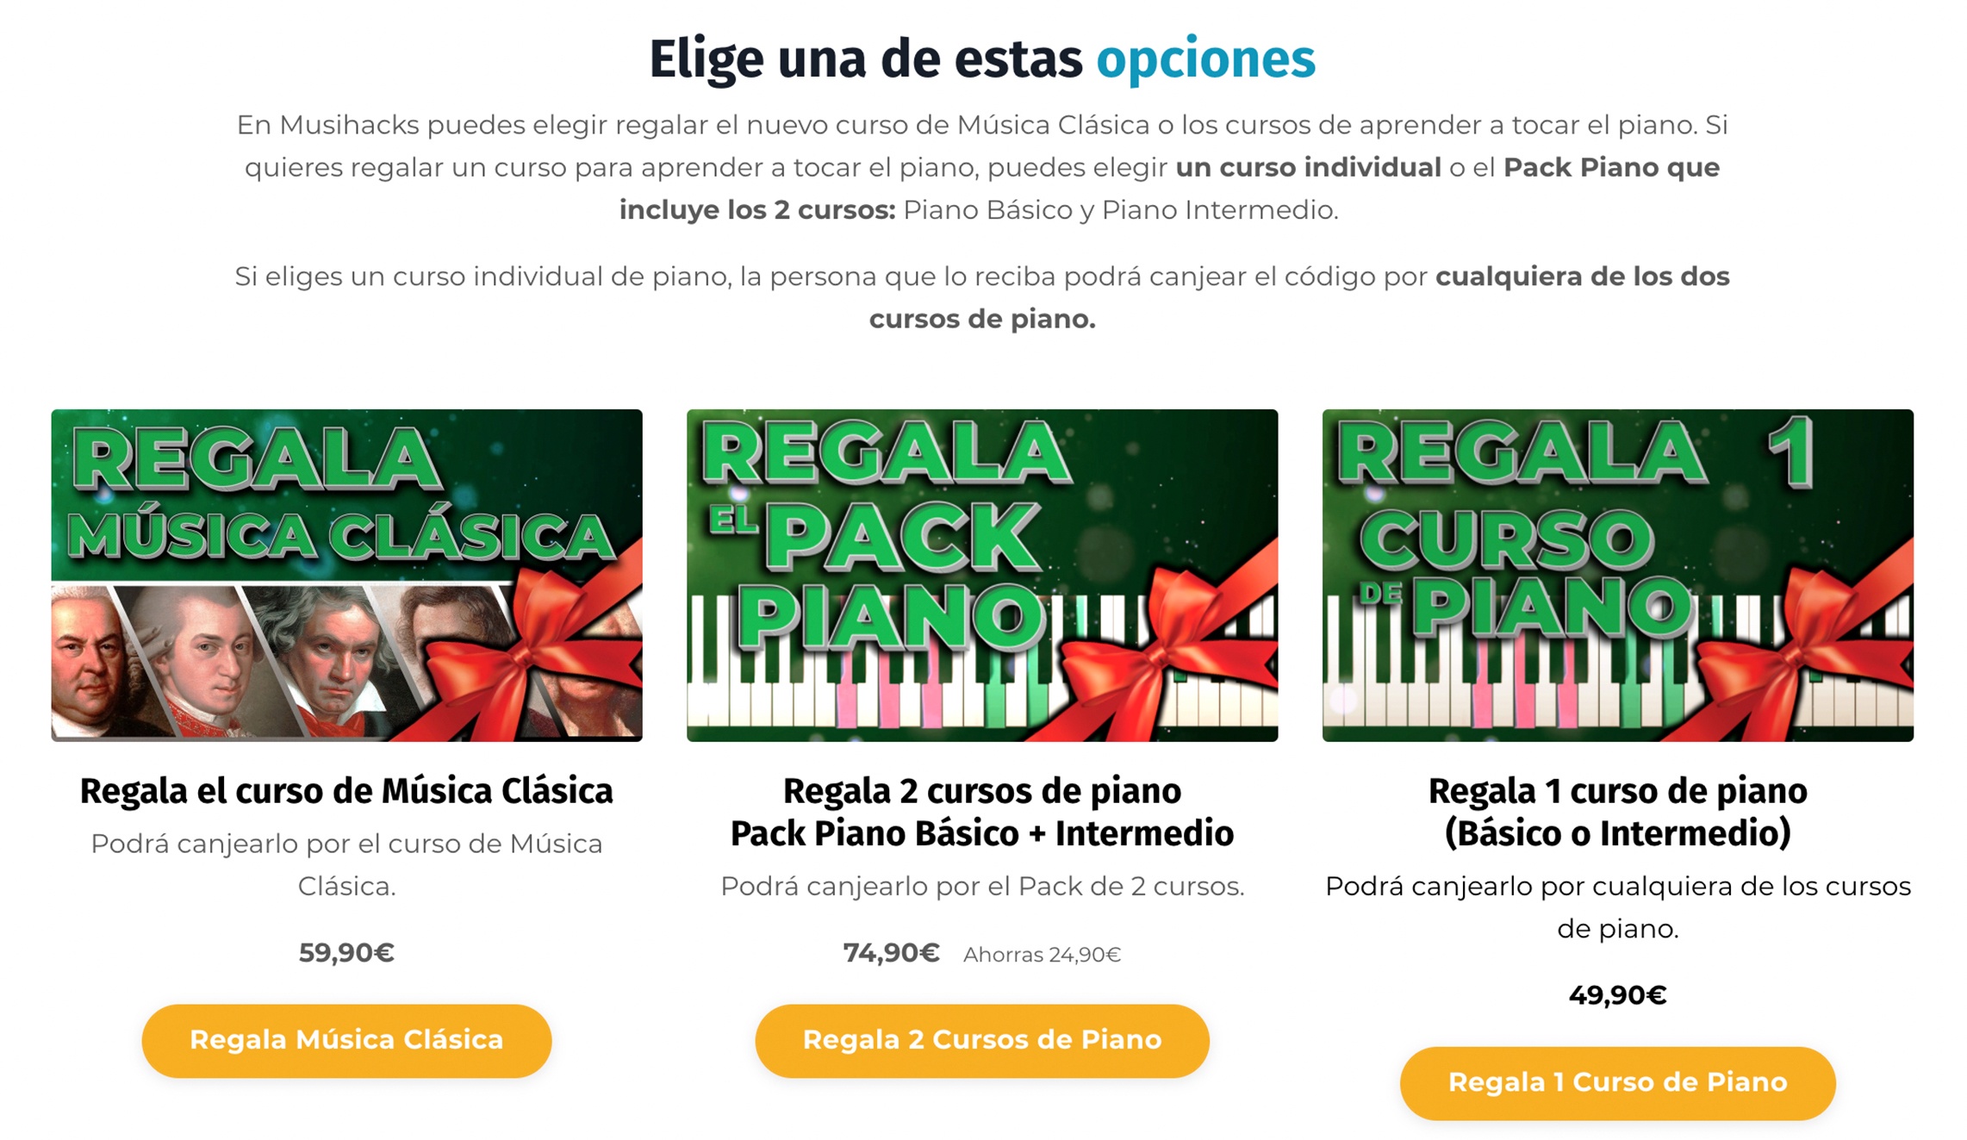Click the 59,90€ price text

click(x=346, y=952)
